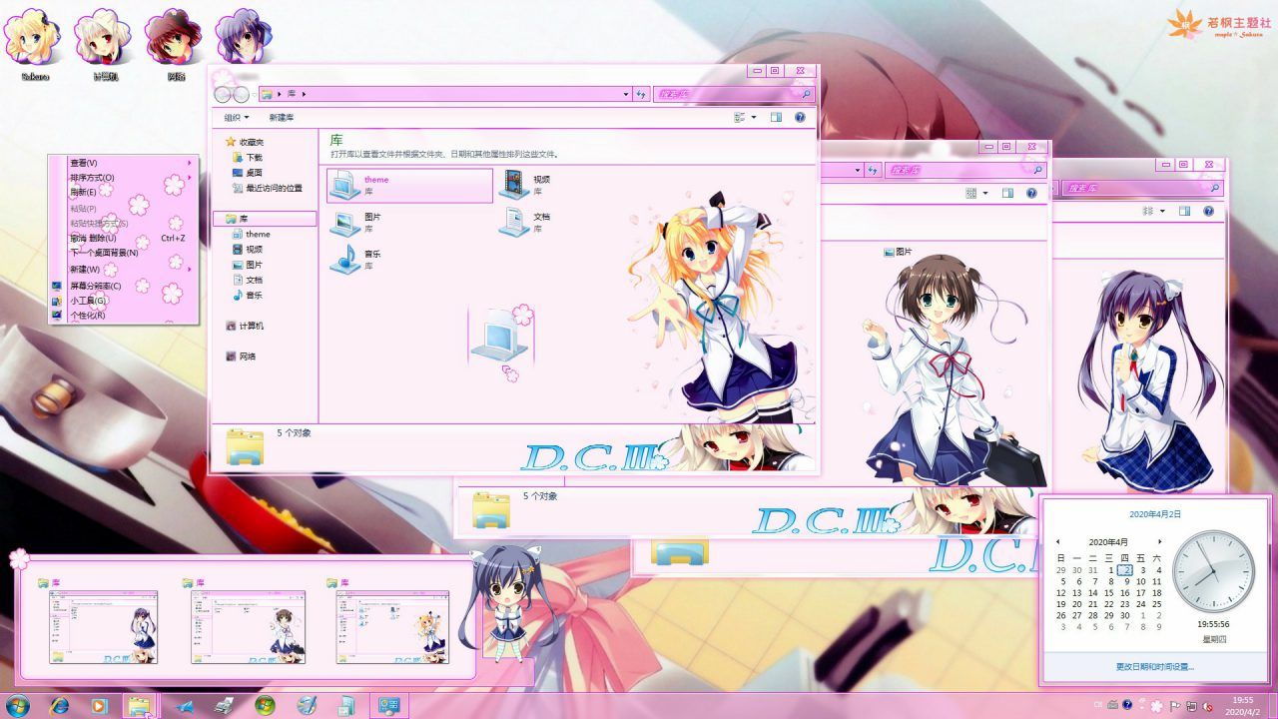Expand the breadcrumb arrow after 库

[x=304, y=94]
